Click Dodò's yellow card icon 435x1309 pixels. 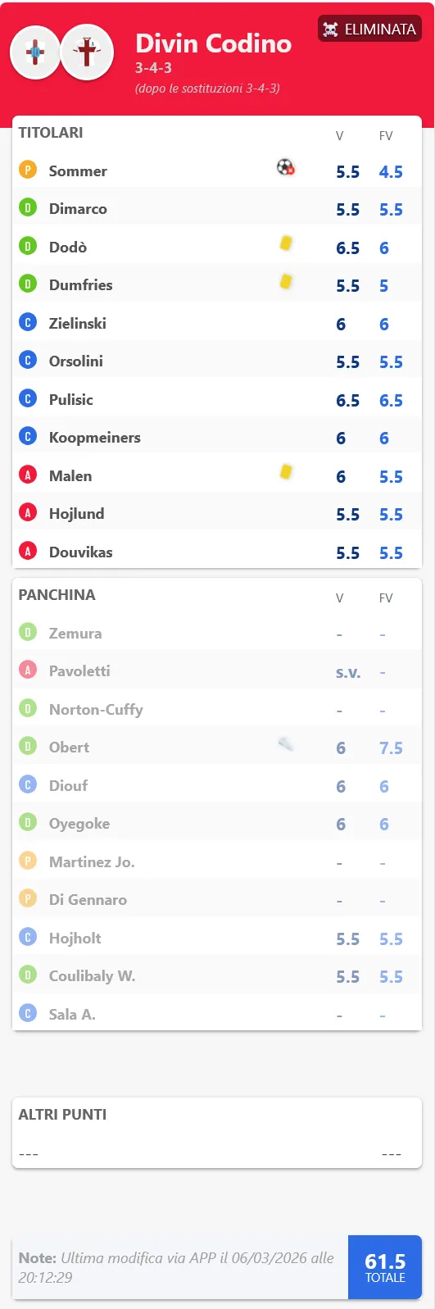286,243
